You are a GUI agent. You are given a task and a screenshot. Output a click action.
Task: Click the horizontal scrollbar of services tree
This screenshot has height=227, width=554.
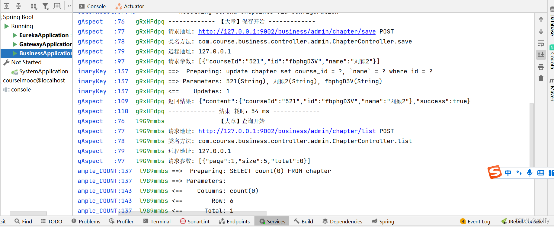coord(28,213)
